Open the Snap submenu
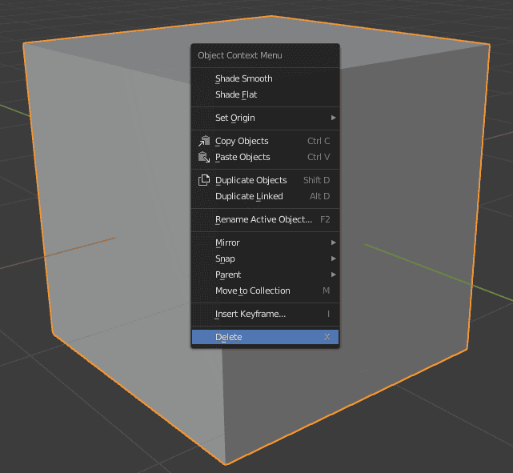 pos(265,259)
